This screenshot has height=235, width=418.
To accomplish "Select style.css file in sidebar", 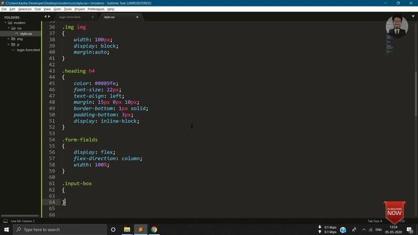I will (x=26, y=33).
